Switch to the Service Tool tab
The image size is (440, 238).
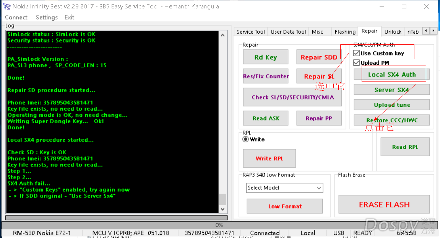click(x=251, y=32)
